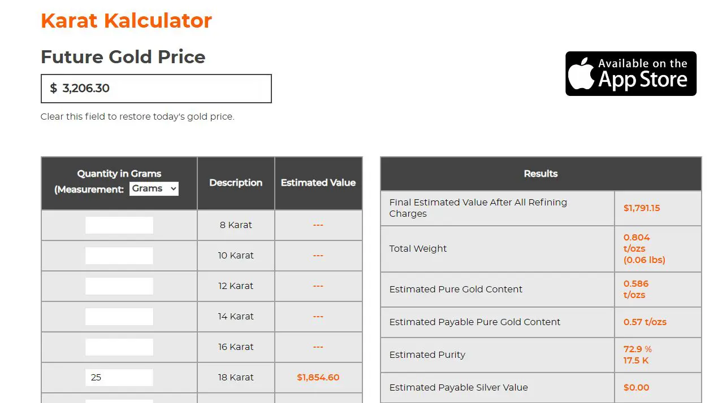Place cursor in 16 Karat quantity field

tap(119, 347)
